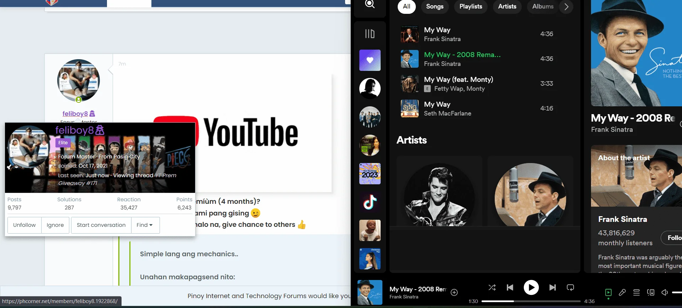Screen dimensions: 682x308
Task: Add current song to Liked Songs plus icon
Action: [454, 292]
